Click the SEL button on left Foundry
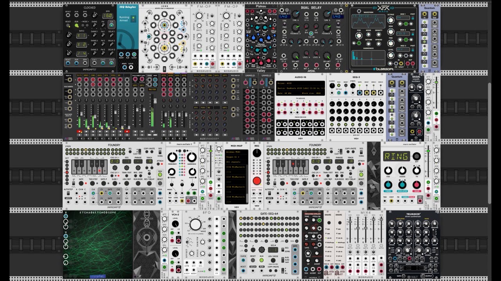The width and height of the screenshot is (501, 281). (x=130, y=151)
